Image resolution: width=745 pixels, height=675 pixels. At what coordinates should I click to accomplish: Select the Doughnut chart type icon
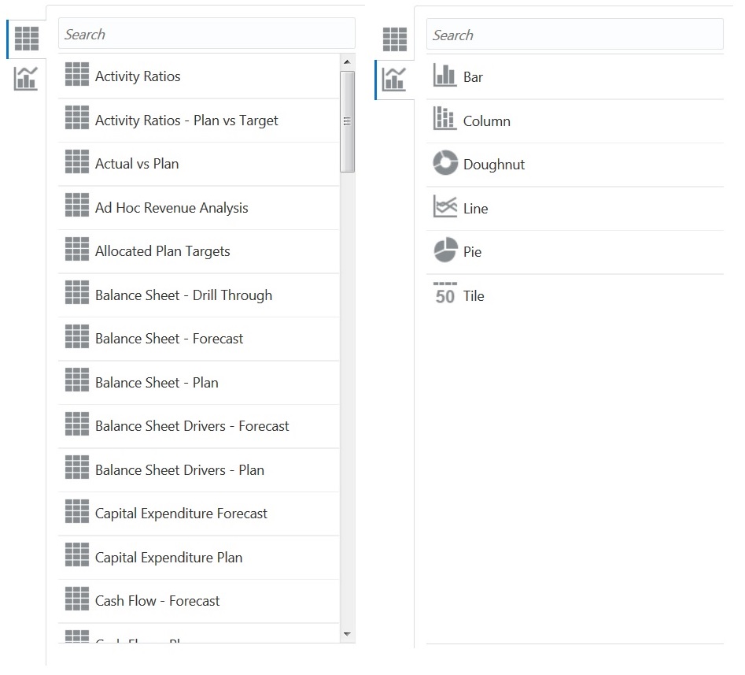coord(446,164)
